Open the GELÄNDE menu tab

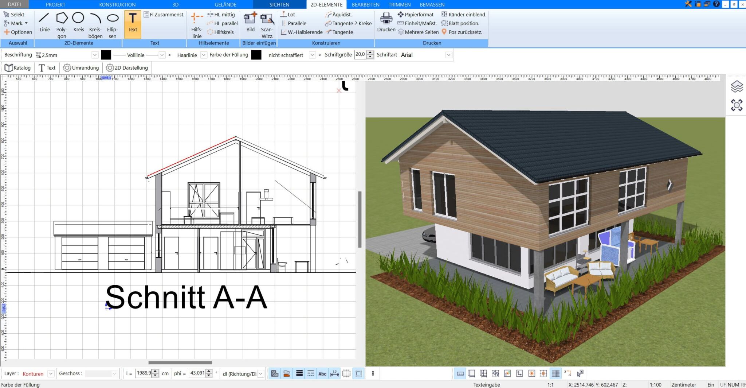click(225, 4)
